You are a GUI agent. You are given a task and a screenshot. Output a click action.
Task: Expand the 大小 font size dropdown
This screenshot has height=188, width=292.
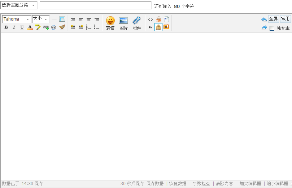[40, 19]
